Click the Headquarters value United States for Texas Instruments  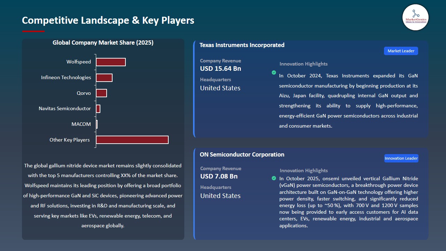click(220, 88)
